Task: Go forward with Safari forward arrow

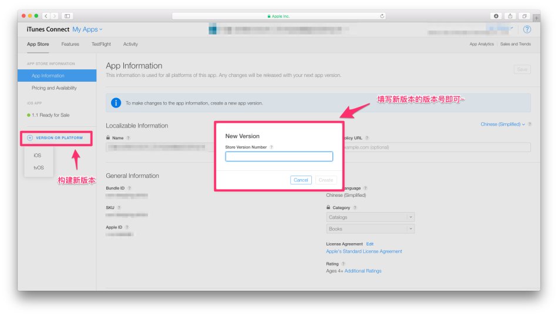Action: pyautogui.click(x=55, y=16)
